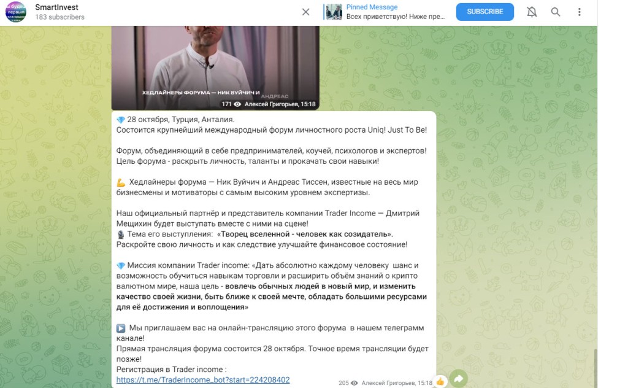Screen dimensions: 628x388
Task: Open the SmartInvest channel avatar
Action: click(x=15, y=12)
